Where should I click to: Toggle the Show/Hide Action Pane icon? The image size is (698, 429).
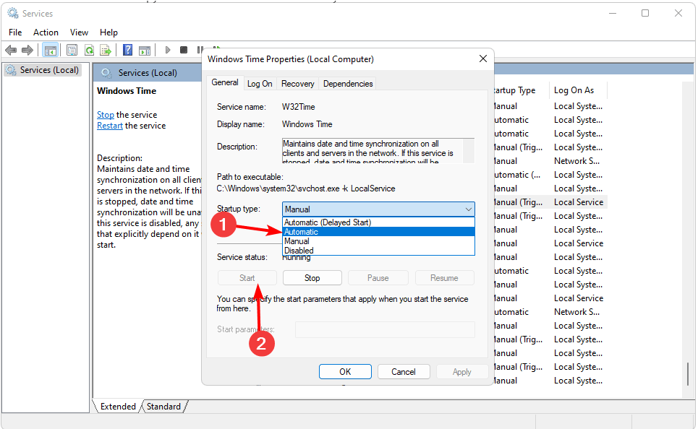pyautogui.click(x=145, y=51)
